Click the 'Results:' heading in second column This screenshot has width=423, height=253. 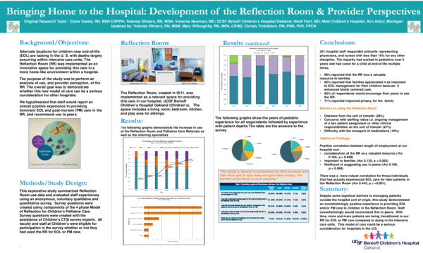click(132, 121)
